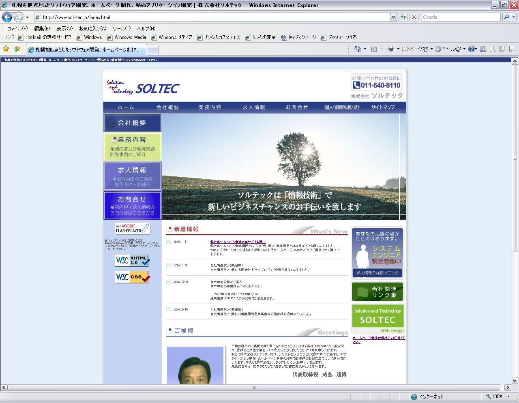Open the ページ(P) command menu
The image size is (519, 403).
pyautogui.click(x=418, y=49)
